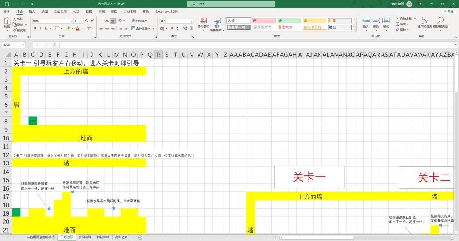This screenshot has width=459, height=241.
Task: Open the Excel-to-JSON ribbon tab
Action: (167, 11)
